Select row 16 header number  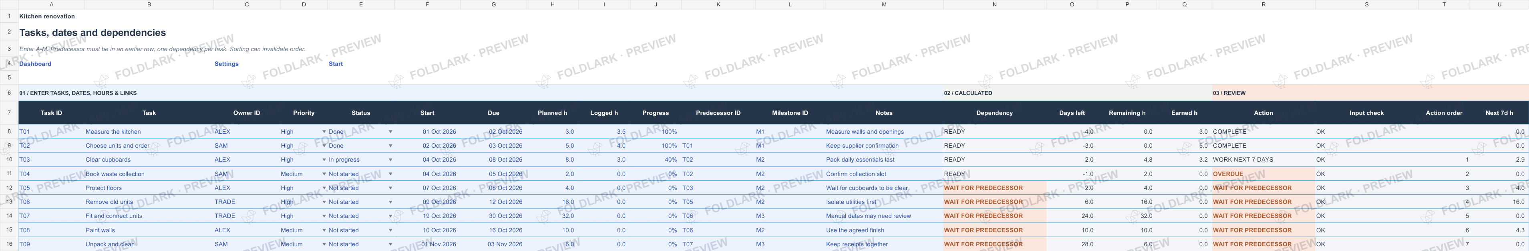coord(9,244)
